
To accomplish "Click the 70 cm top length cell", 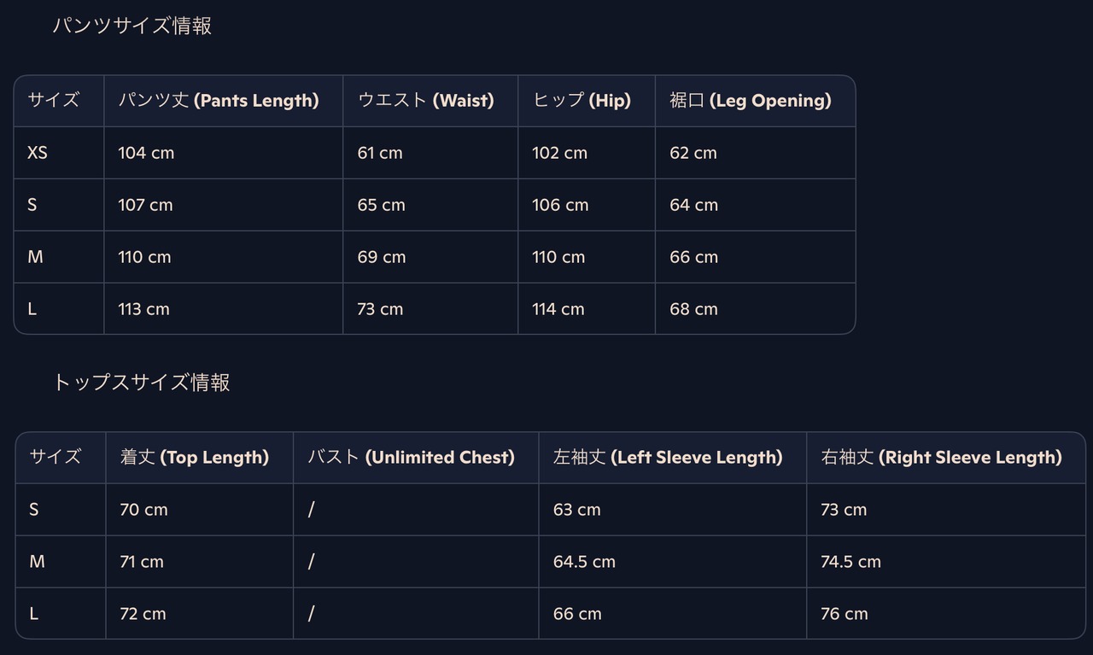I will pyautogui.click(x=143, y=510).
